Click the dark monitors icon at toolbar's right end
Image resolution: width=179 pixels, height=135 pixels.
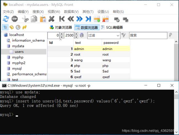(x=126, y=20)
